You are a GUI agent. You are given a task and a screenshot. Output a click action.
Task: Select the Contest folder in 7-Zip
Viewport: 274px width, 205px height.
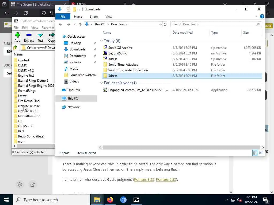pos(24,60)
